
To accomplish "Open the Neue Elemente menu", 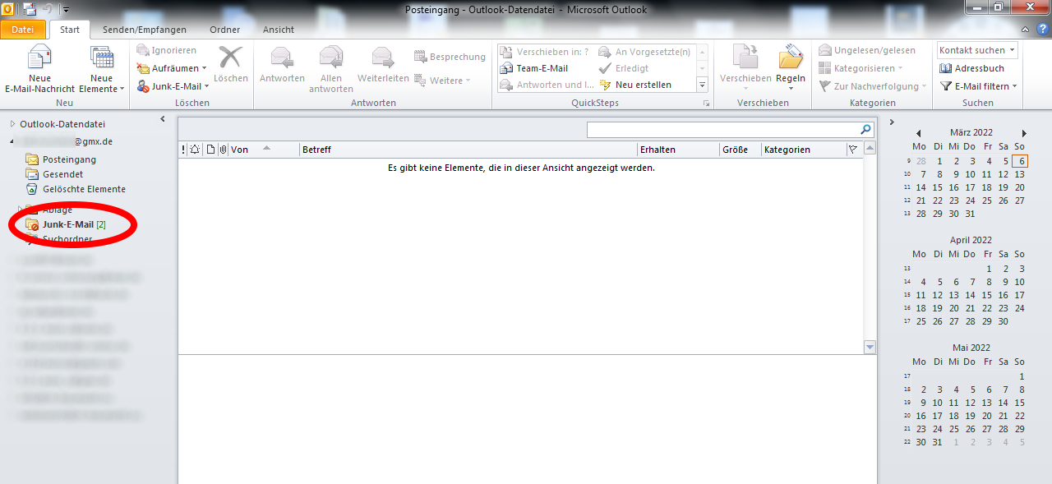I will point(102,69).
